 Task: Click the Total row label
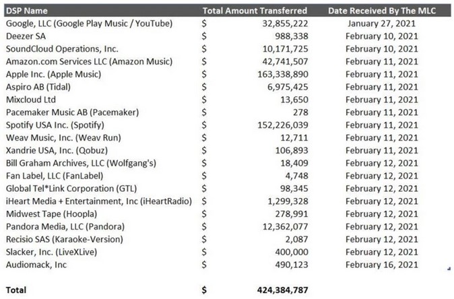(17, 290)
